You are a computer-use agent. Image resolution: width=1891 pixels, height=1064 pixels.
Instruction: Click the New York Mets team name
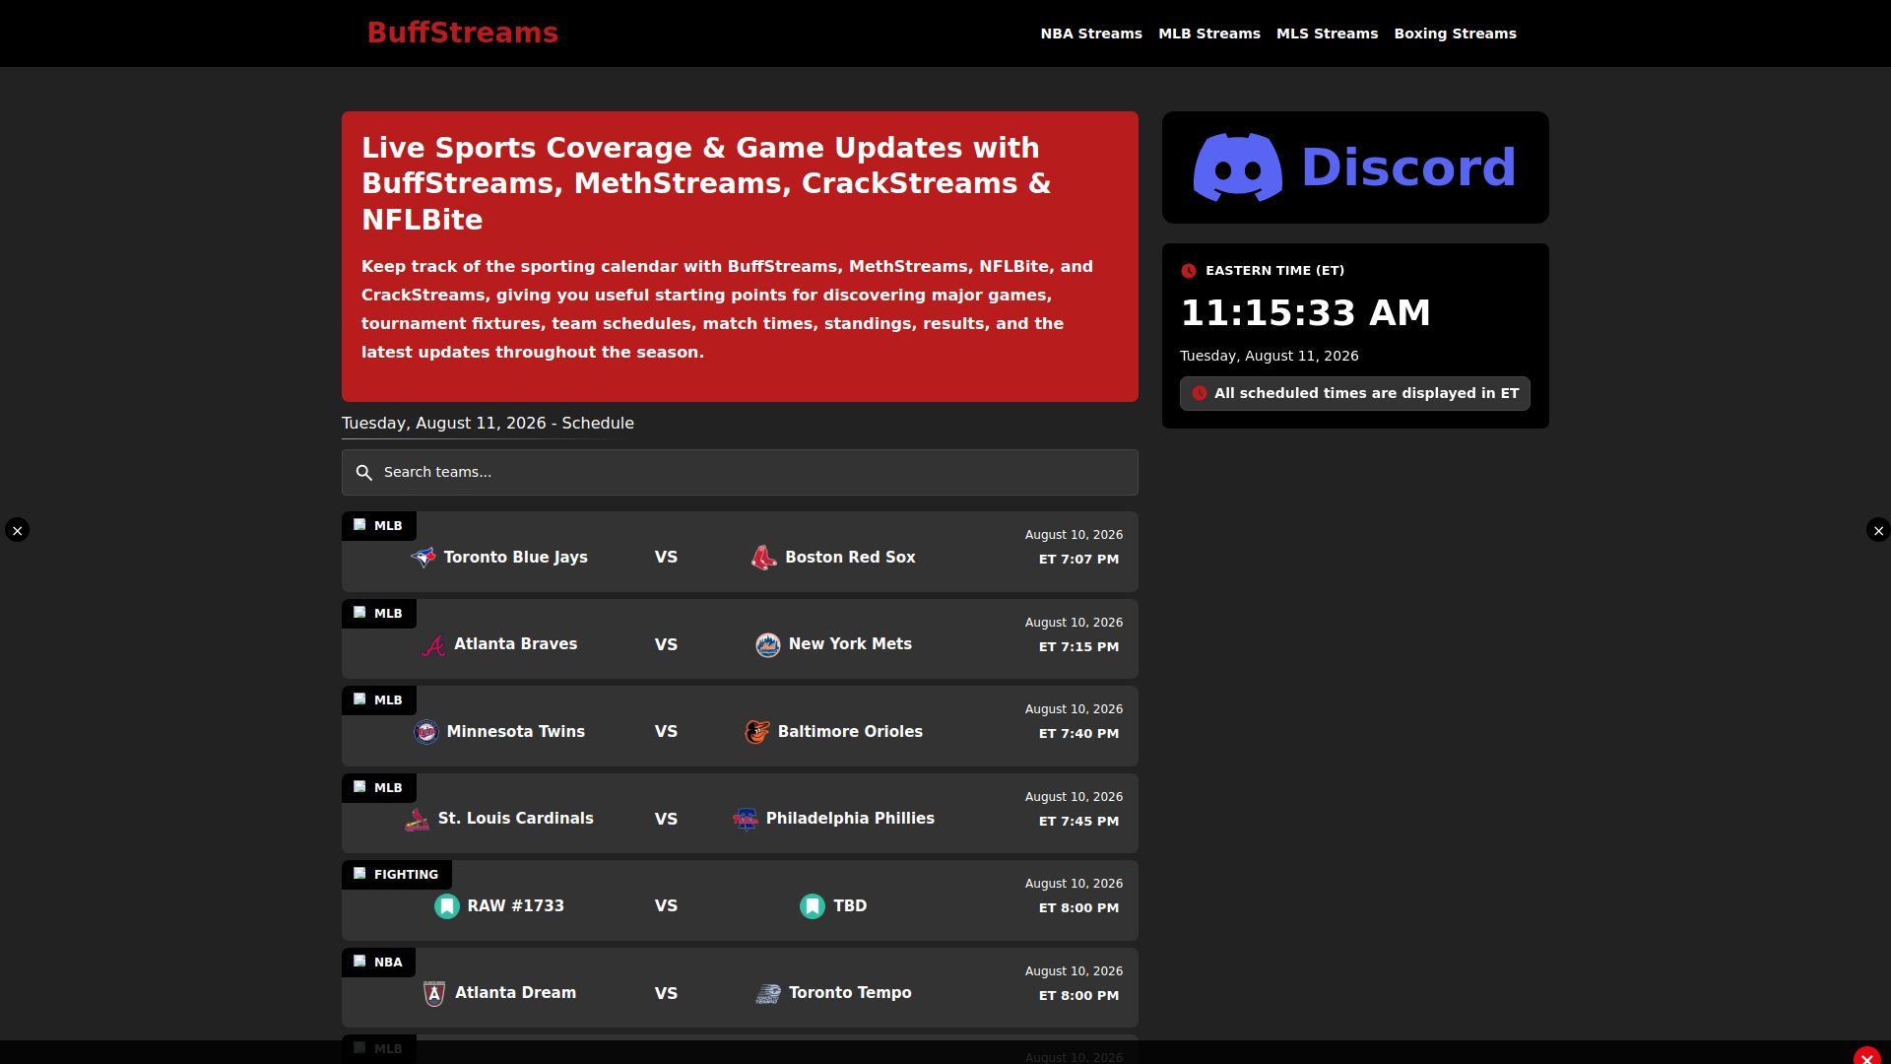850,644
